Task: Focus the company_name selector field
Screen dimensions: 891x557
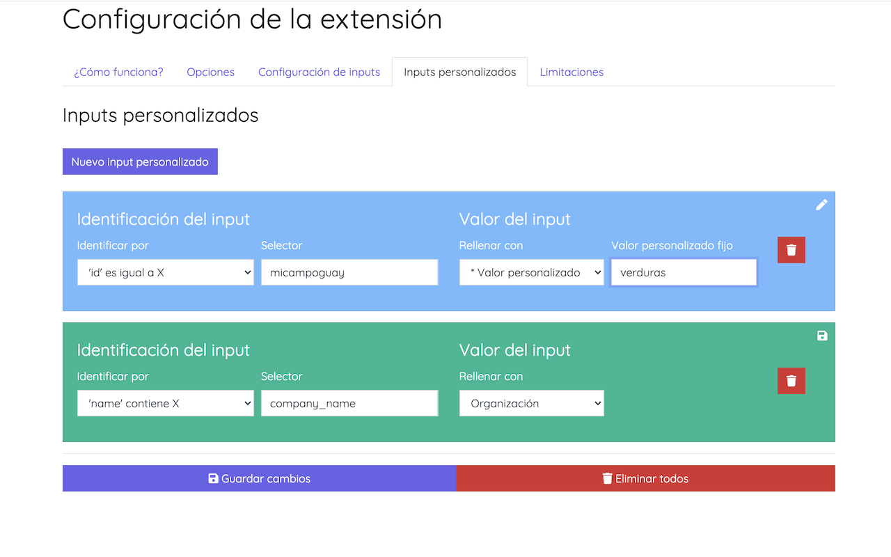Action: 349,403
